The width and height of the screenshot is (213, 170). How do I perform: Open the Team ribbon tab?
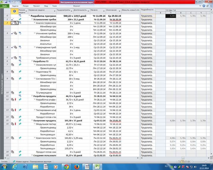coord(54,6)
